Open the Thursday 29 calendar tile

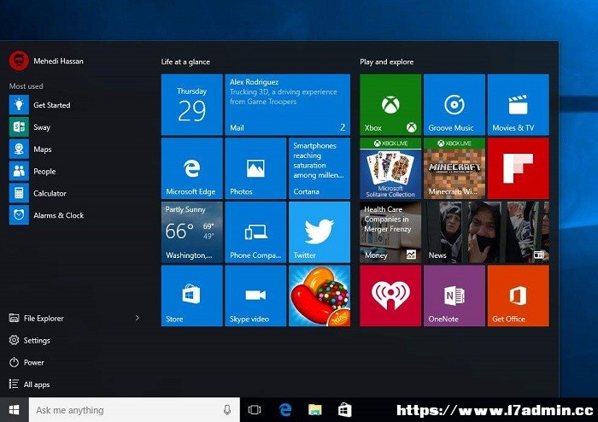click(192, 105)
